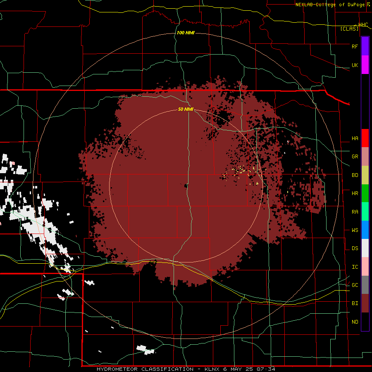Click the 100 NMI range ring label
Image resolution: width=372 pixels, height=372 pixels.
(x=186, y=33)
